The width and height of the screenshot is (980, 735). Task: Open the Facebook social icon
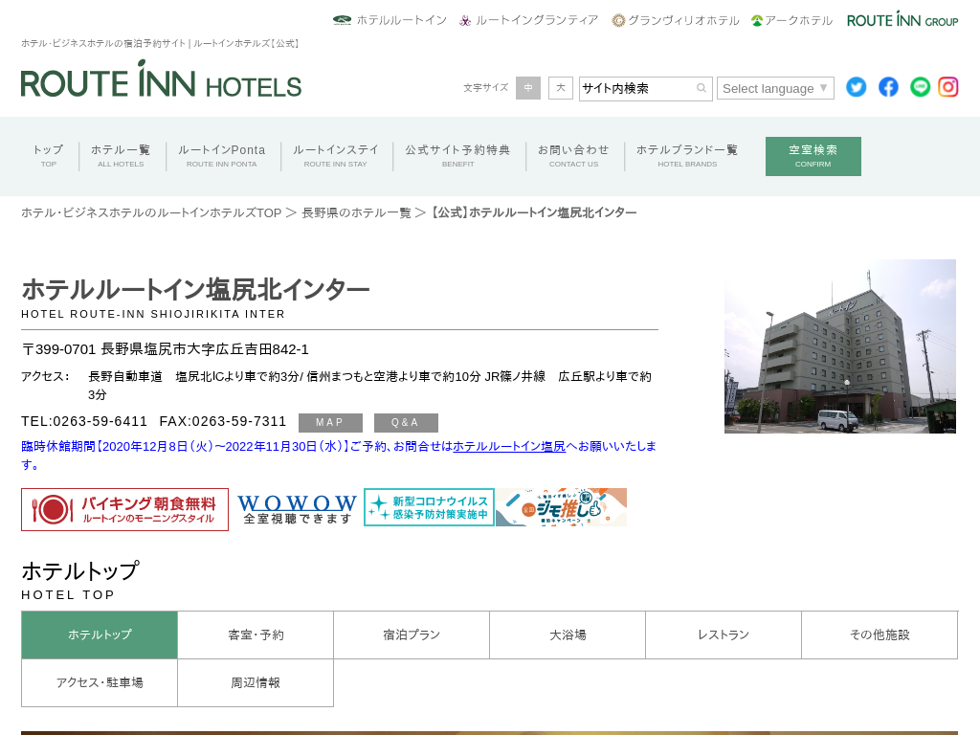tap(888, 87)
